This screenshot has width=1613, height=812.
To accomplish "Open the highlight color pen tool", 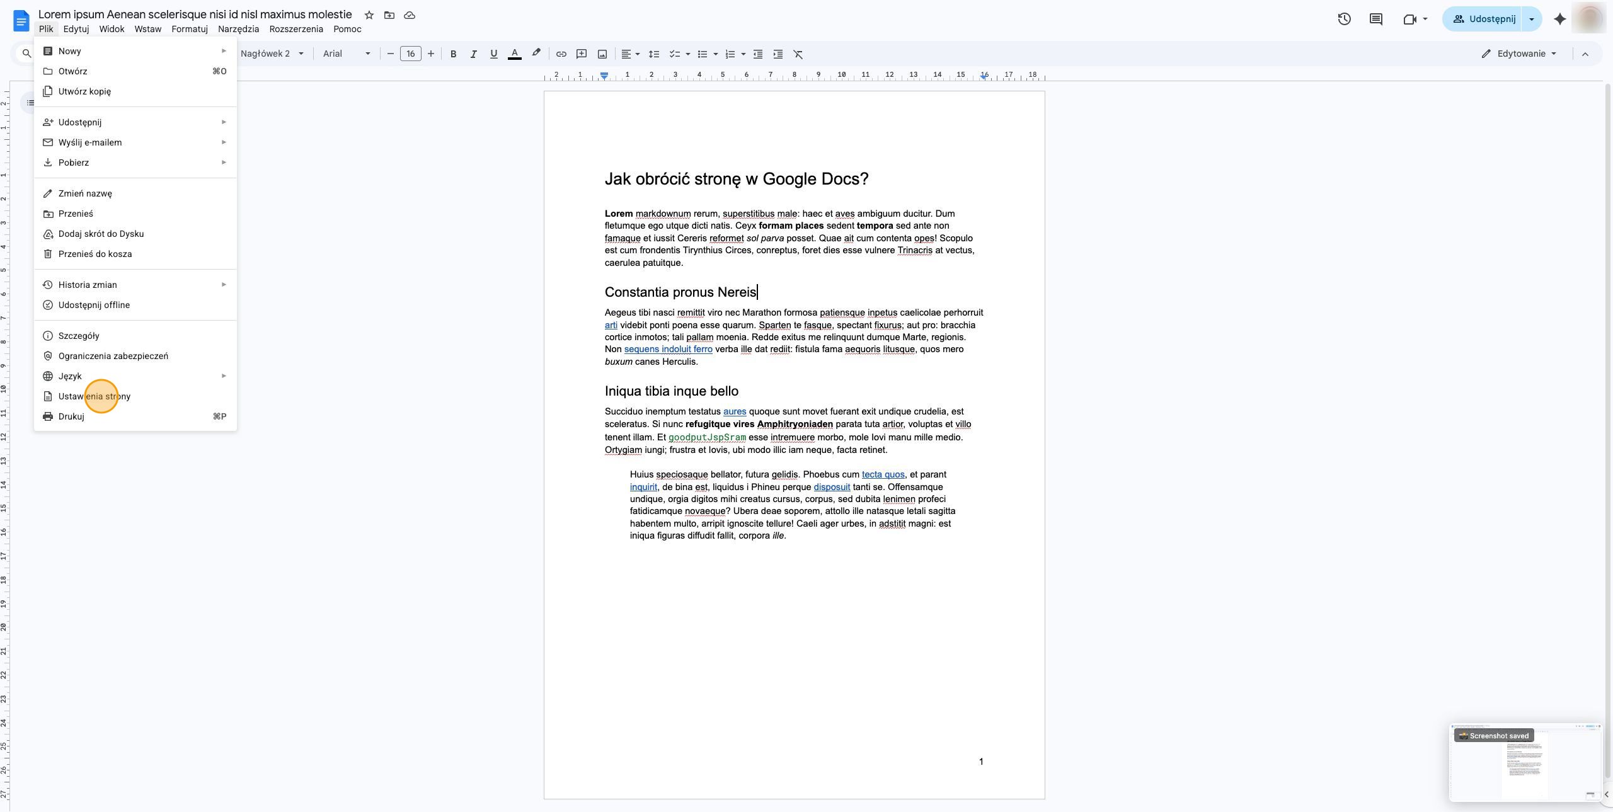I will pos(536,54).
